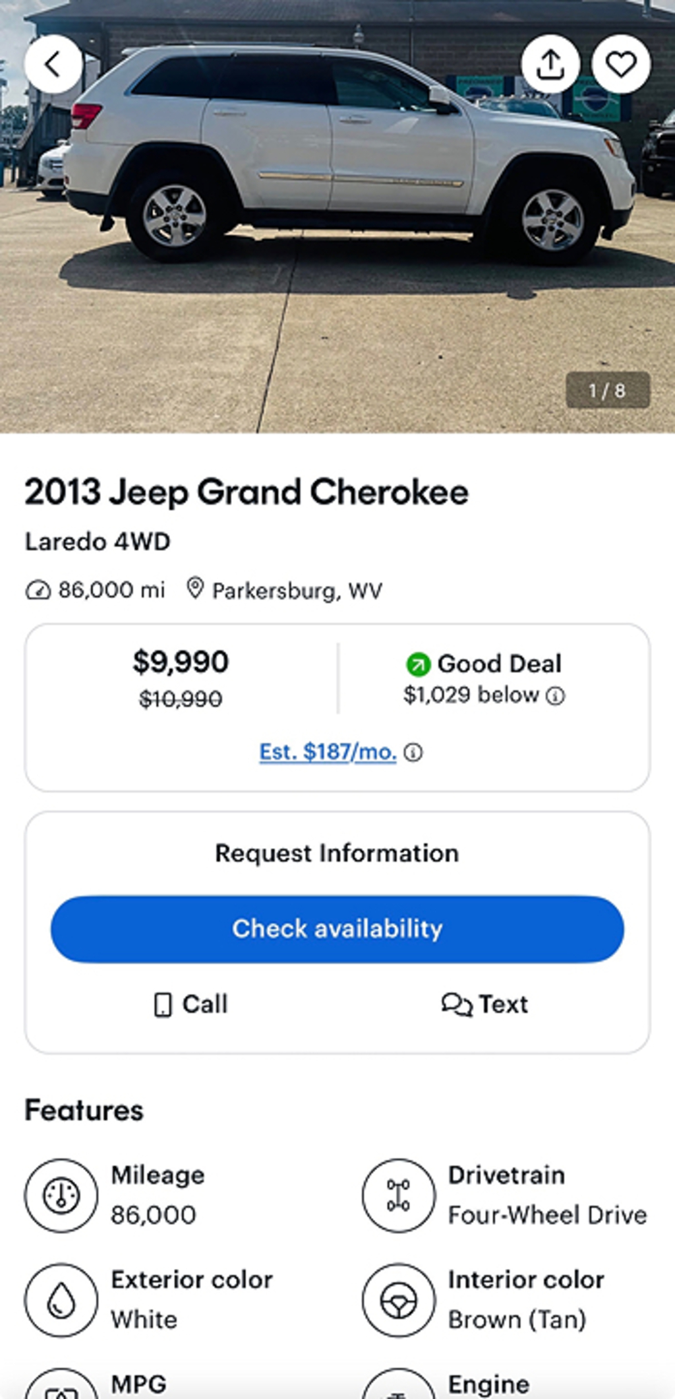The image size is (675, 1399).
Task: Tap the back arrow button
Action: point(53,64)
